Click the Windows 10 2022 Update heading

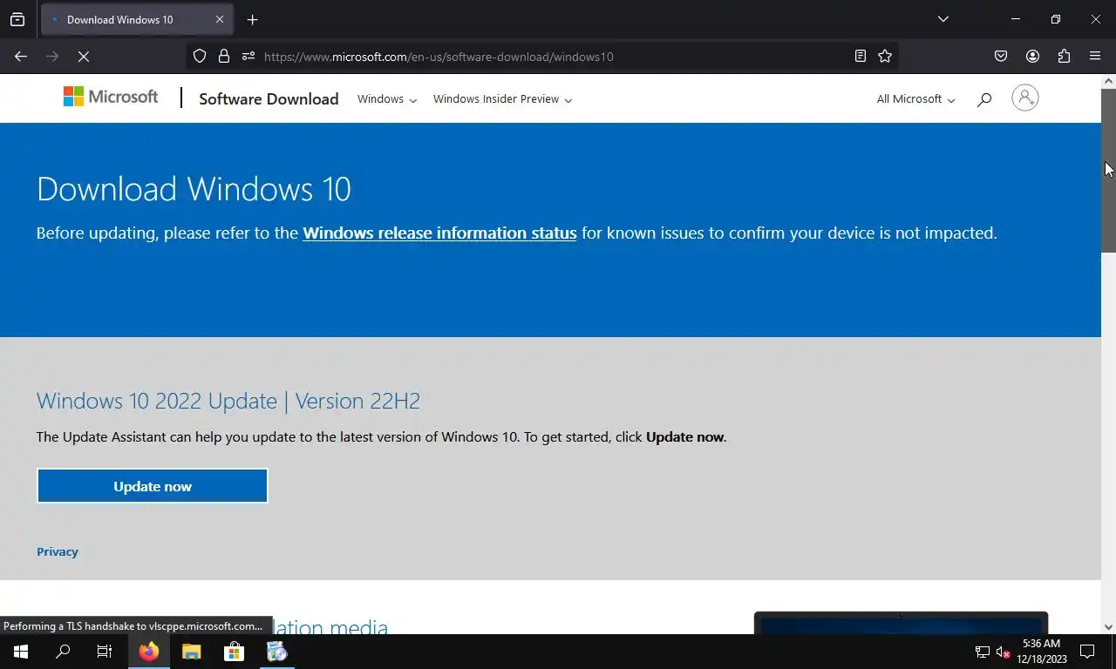pyautogui.click(x=228, y=401)
